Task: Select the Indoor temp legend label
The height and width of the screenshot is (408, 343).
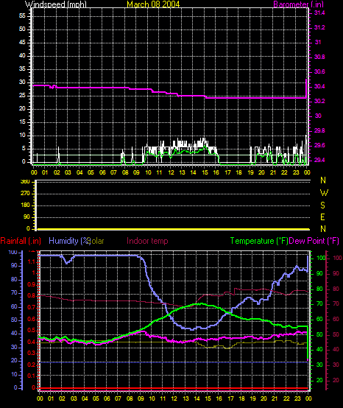Action: [x=147, y=241]
